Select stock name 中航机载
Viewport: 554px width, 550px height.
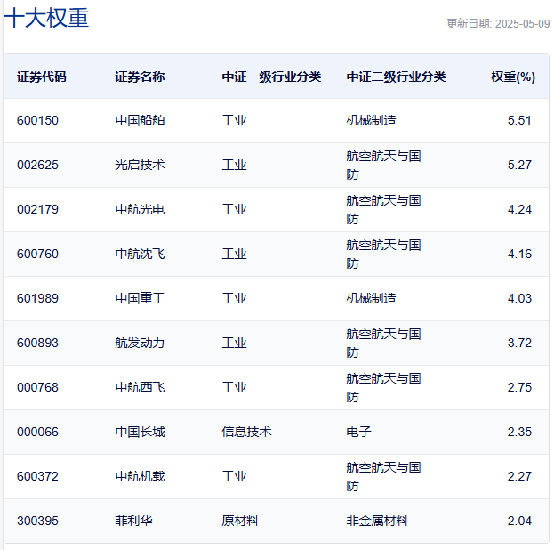pyautogui.click(x=140, y=476)
